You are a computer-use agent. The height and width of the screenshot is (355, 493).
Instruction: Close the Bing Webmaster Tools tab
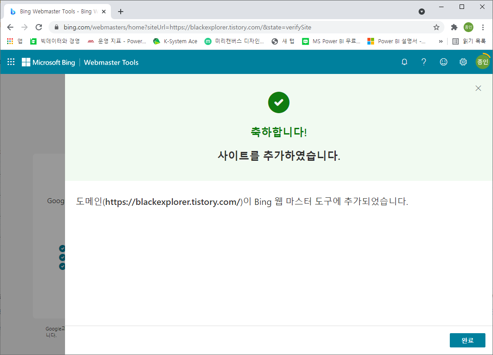click(x=104, y=12)
